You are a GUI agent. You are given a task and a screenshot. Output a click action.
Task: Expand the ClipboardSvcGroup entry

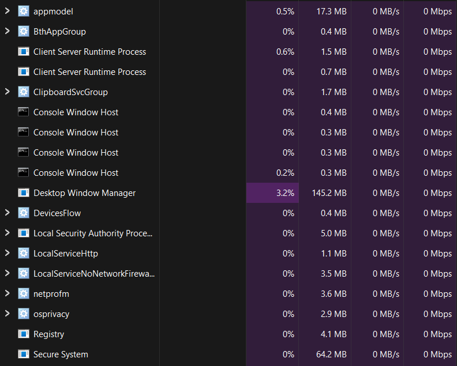[8, 92]
